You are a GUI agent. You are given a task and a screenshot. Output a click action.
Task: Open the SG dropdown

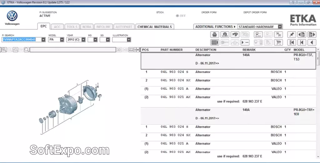[x=108, y=40]
